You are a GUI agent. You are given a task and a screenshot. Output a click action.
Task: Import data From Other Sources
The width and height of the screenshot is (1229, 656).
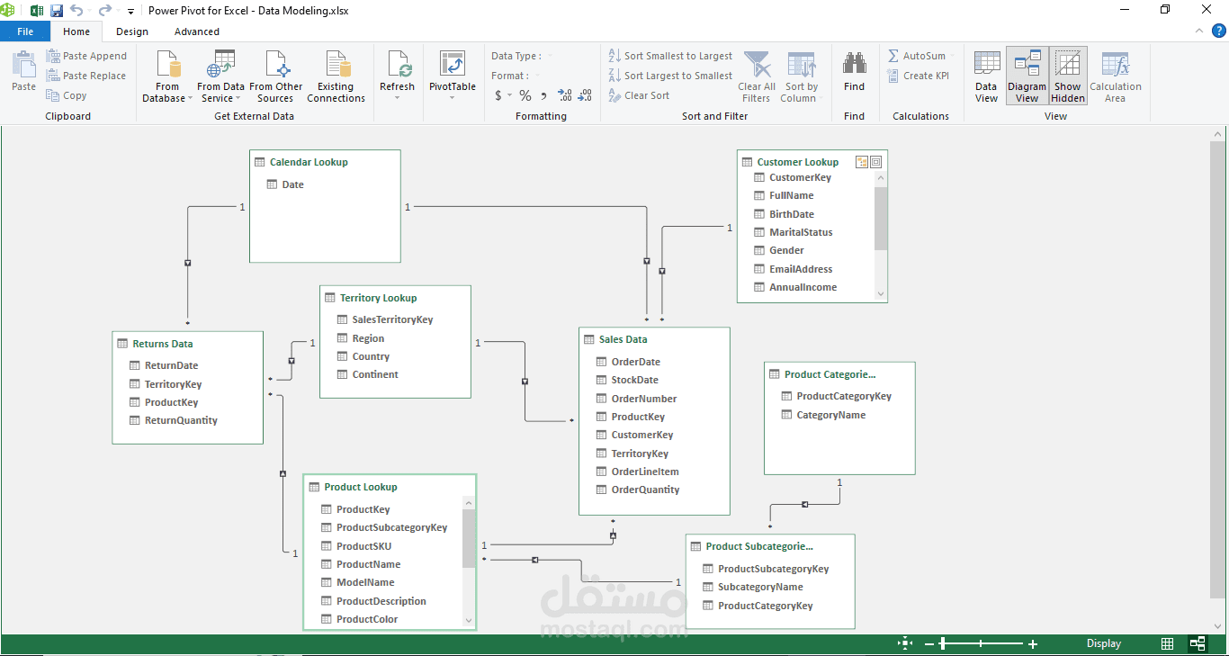[x=276, y=76]
